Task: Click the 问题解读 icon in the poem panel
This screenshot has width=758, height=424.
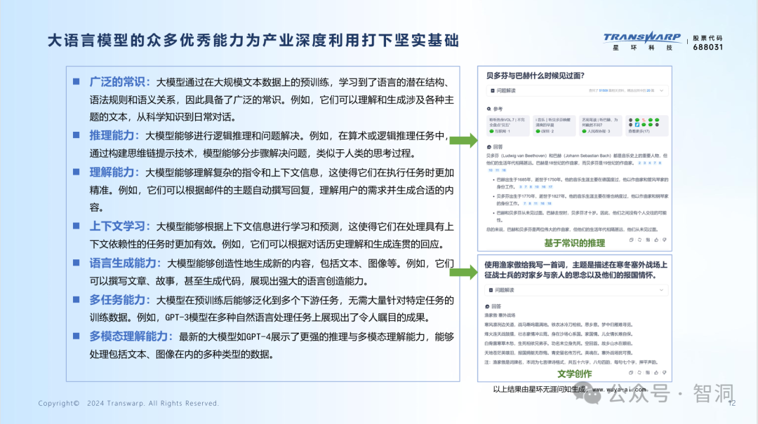Action: (x=491, y=290)
